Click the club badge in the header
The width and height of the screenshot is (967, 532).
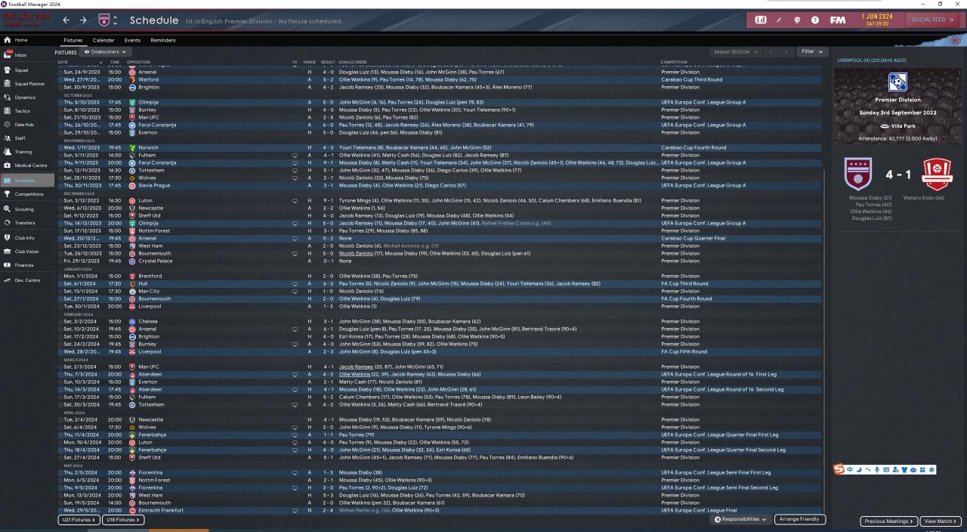(x=104, y=20)
